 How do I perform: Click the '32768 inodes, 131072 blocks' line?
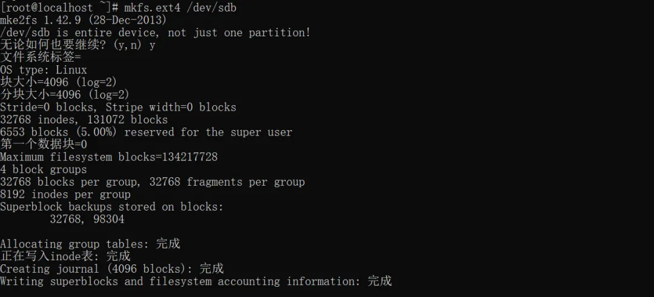click(x=84, y=120)
